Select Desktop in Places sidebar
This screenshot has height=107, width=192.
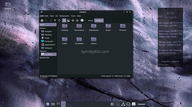[x=48, y=35]
